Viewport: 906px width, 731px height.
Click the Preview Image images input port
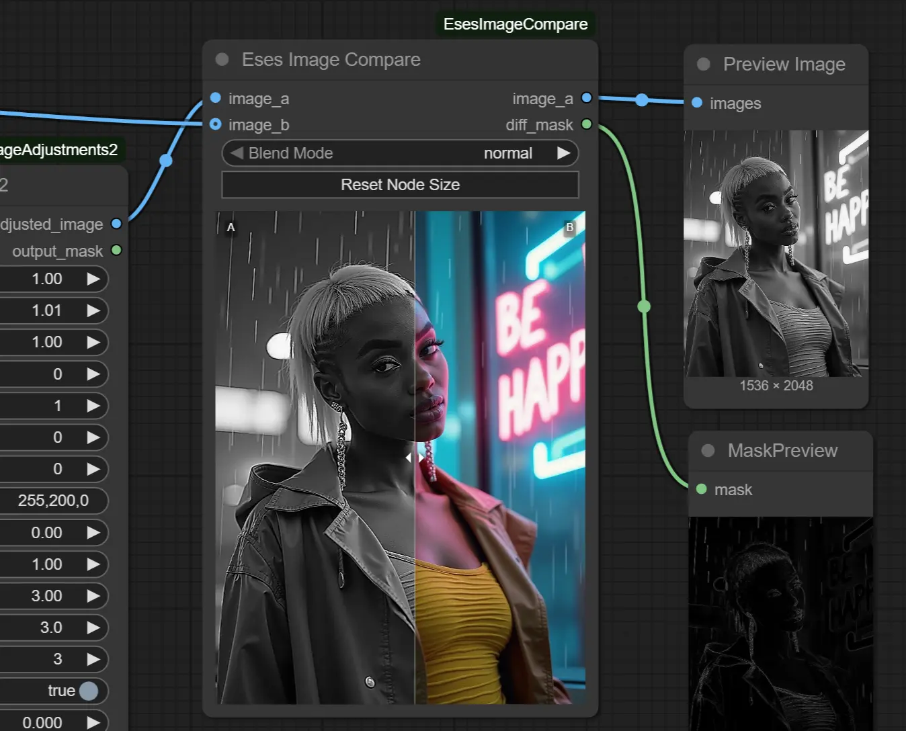point(697,103)
